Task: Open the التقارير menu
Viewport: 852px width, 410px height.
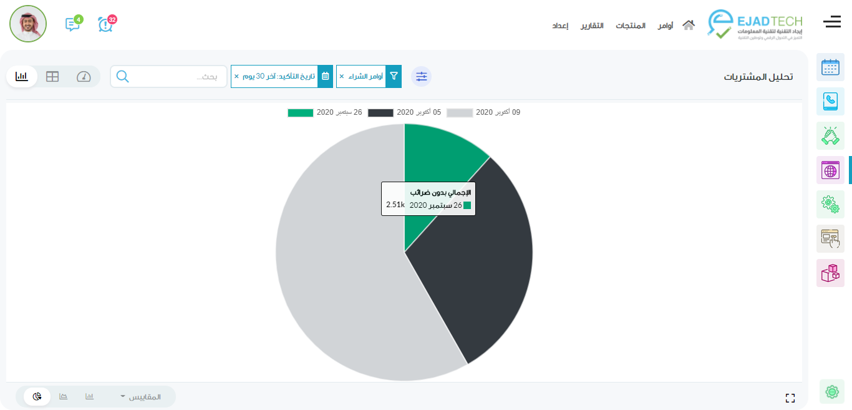Action: pos(592,26)
